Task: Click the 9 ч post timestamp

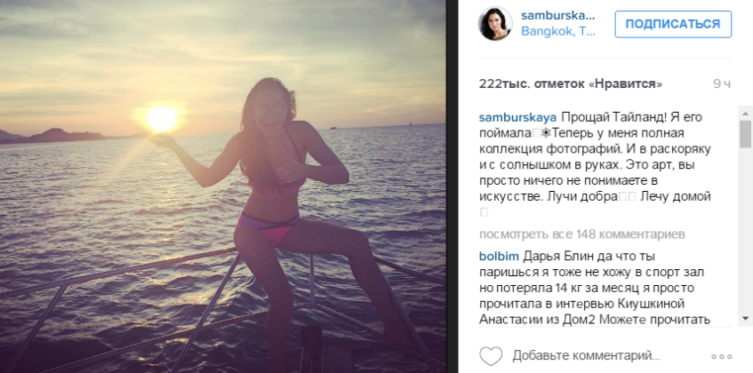Action: coord(722,83)
